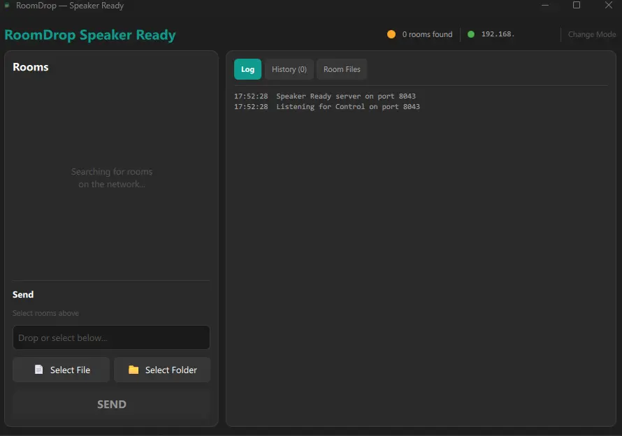Click the 'Listening for Control on port 8043' log line
The width and height of the screenshot is (622, 436).
tap(348, 106)
